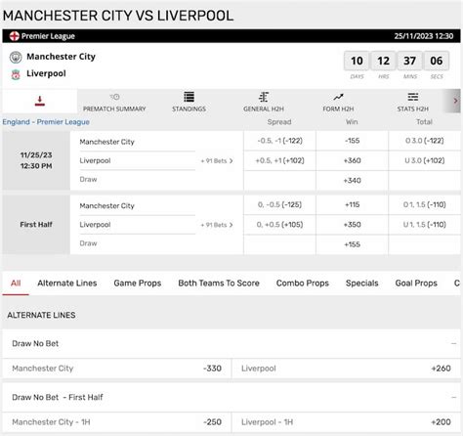Select Over 3.0 total (-122)
This screenshot has height=436, width=463.
pos(425,141)
